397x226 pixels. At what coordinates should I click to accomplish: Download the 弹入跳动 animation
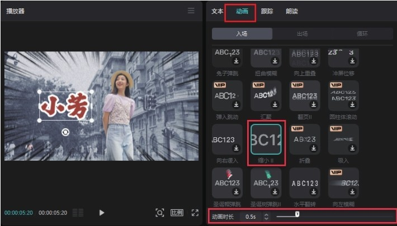click(236, 104)
